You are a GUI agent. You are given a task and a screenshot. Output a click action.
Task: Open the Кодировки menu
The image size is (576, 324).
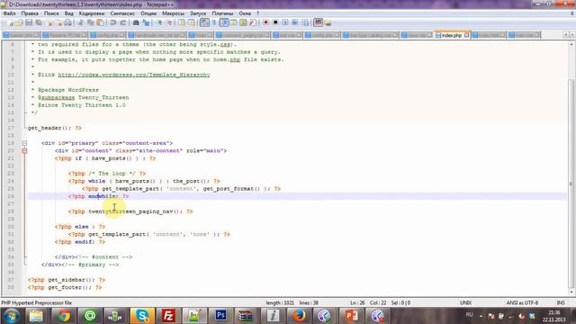[x=92, y=13]
